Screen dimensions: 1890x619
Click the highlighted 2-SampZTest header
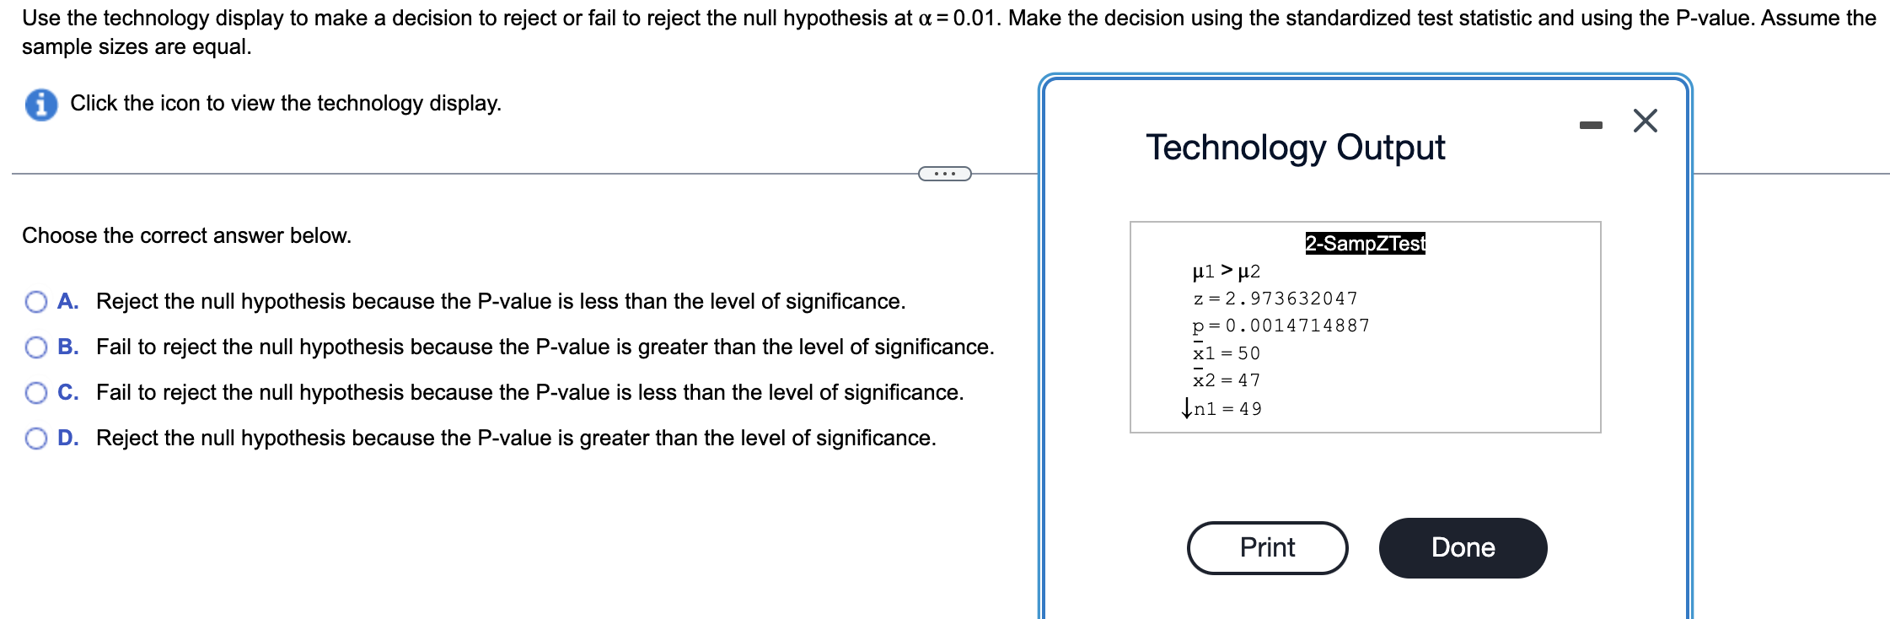(x=1364, y=244)
